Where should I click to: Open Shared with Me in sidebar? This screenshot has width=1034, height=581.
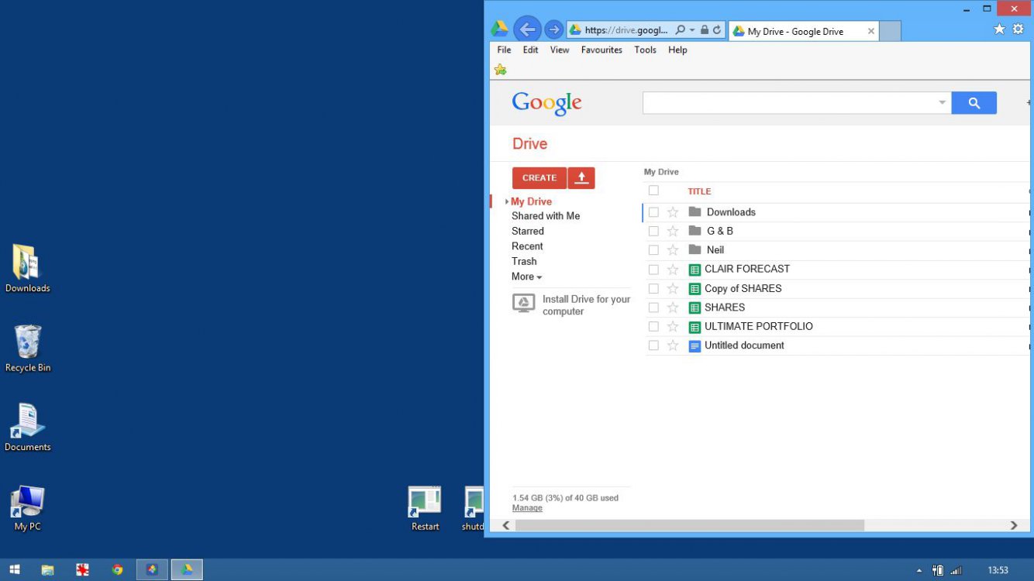coord(546,216)
